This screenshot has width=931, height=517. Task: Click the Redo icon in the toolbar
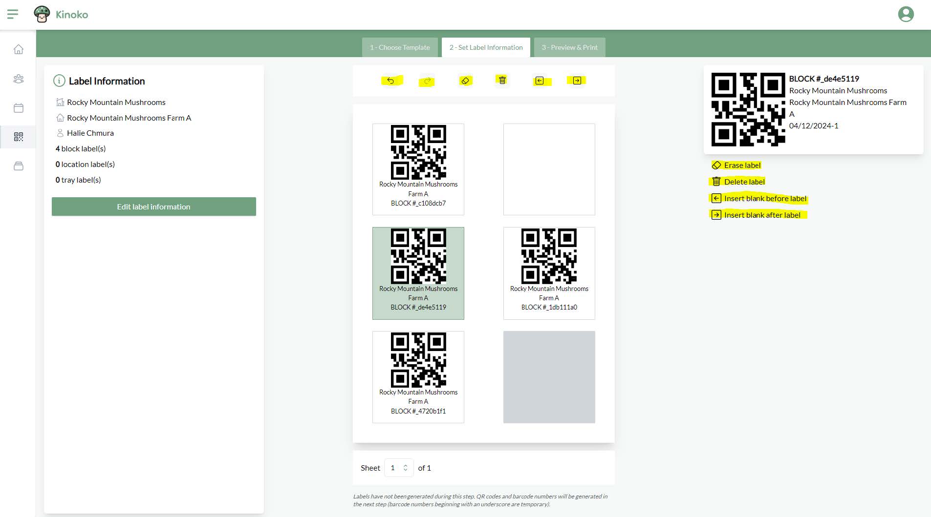coord(426,81)
